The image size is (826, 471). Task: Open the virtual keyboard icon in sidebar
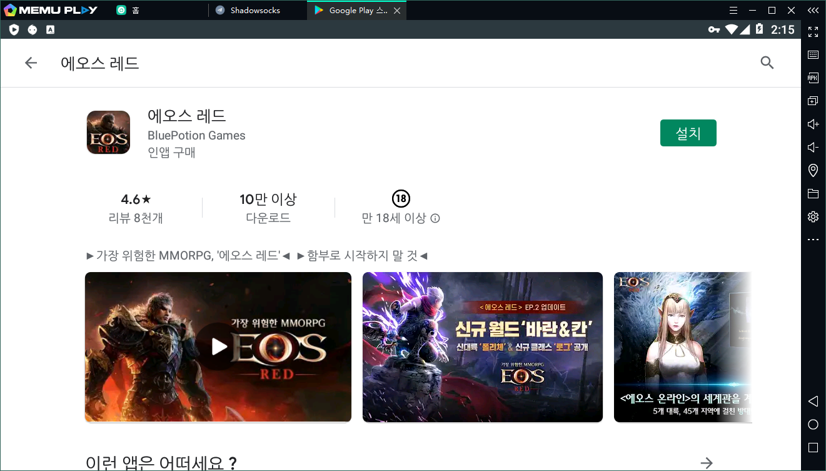point(813,54)
